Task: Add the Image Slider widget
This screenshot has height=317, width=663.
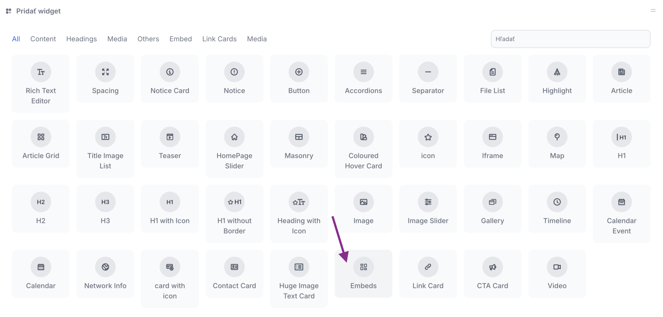Action: pos(428,209)
